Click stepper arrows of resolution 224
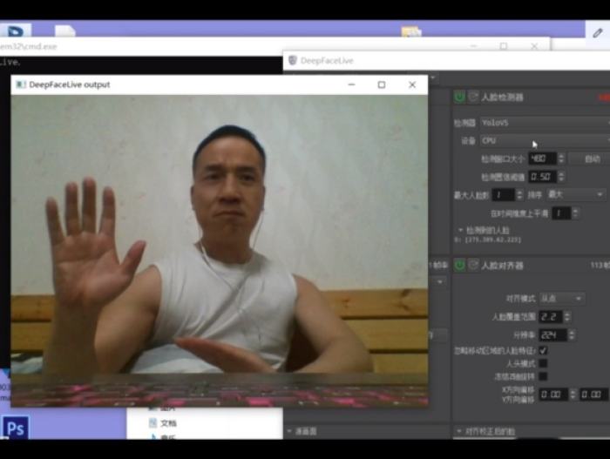Viewport: 610px width, 459px height. [572, 334]
